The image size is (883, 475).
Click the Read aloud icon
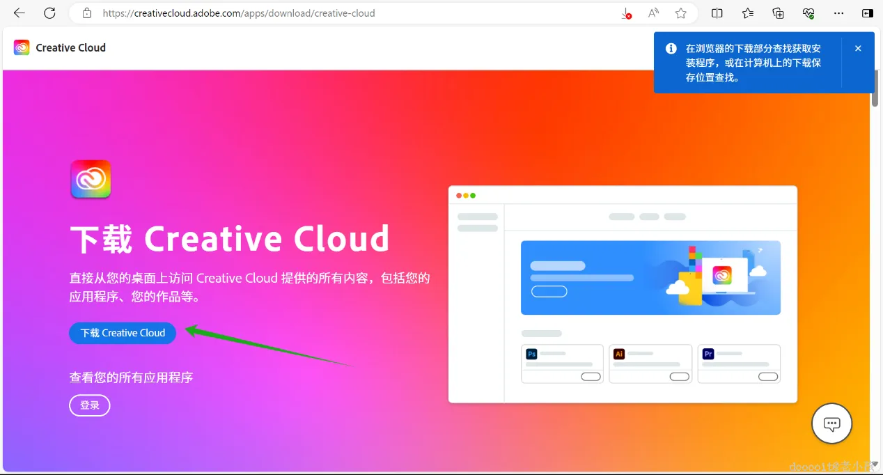(653, 13)
